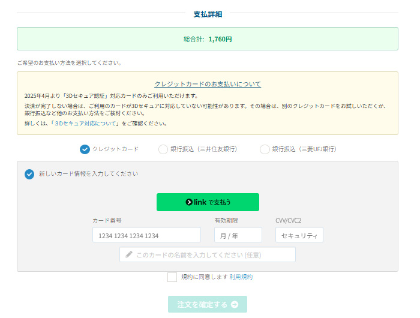Click the pencil icon in card name field
420x318 pixels.
[129, 254]
